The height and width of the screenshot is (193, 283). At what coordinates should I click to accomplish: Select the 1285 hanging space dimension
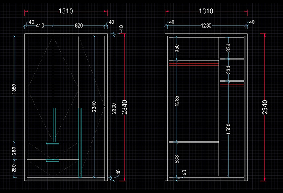(177, 101)
